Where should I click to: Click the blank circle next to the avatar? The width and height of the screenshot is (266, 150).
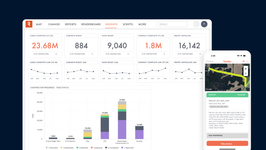pos(196,24)
